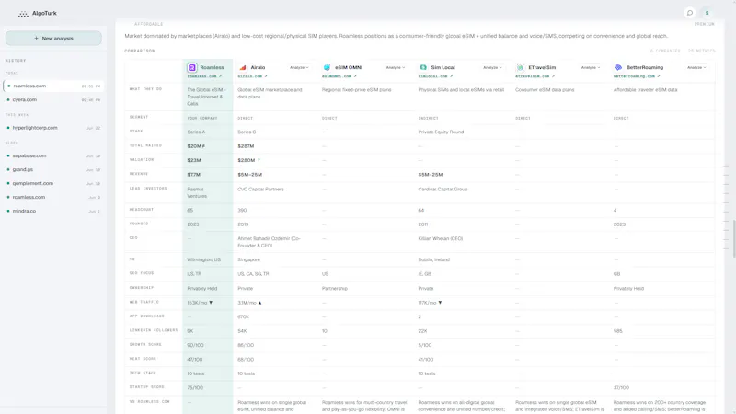Open roamless.com analysis from today's history

click(x=53, y=86)
